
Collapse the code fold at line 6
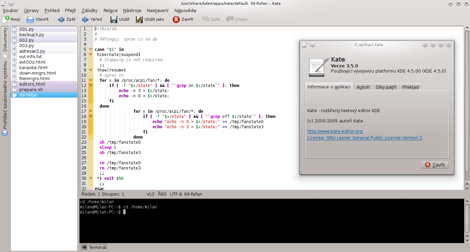(x=91, y=55)
